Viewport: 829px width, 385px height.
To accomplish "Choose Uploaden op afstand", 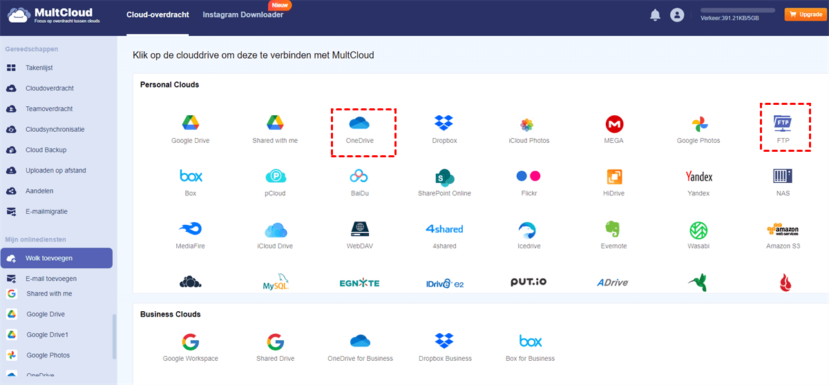I will point(56,170).
